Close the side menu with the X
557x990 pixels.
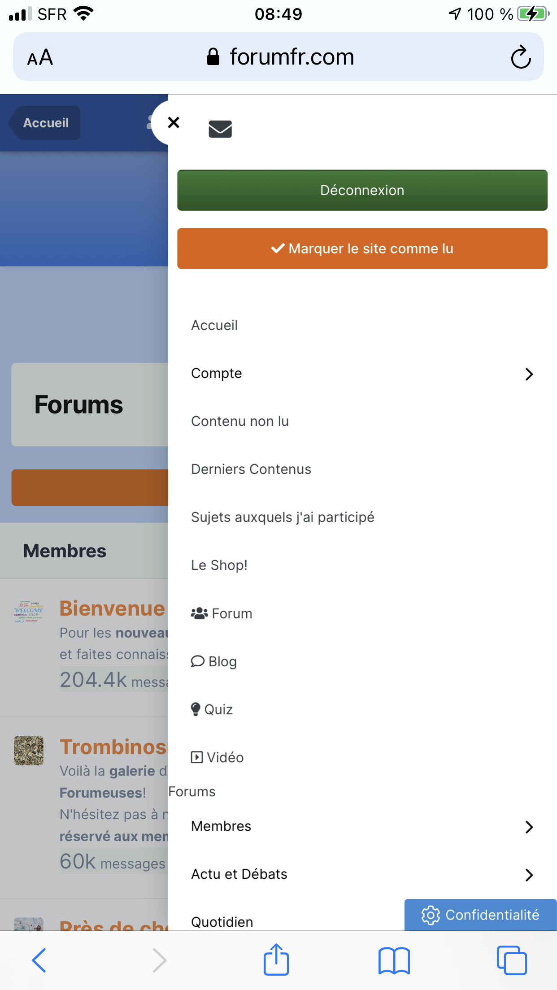click(x=174, y=122)
